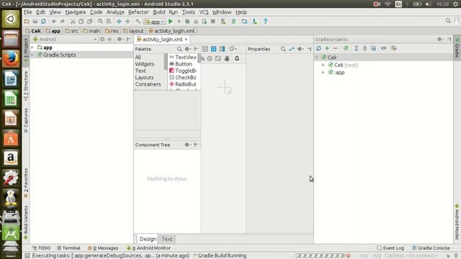Expand the Cek (root) Gradle node

pyautogui.click(x=323, y=65)
